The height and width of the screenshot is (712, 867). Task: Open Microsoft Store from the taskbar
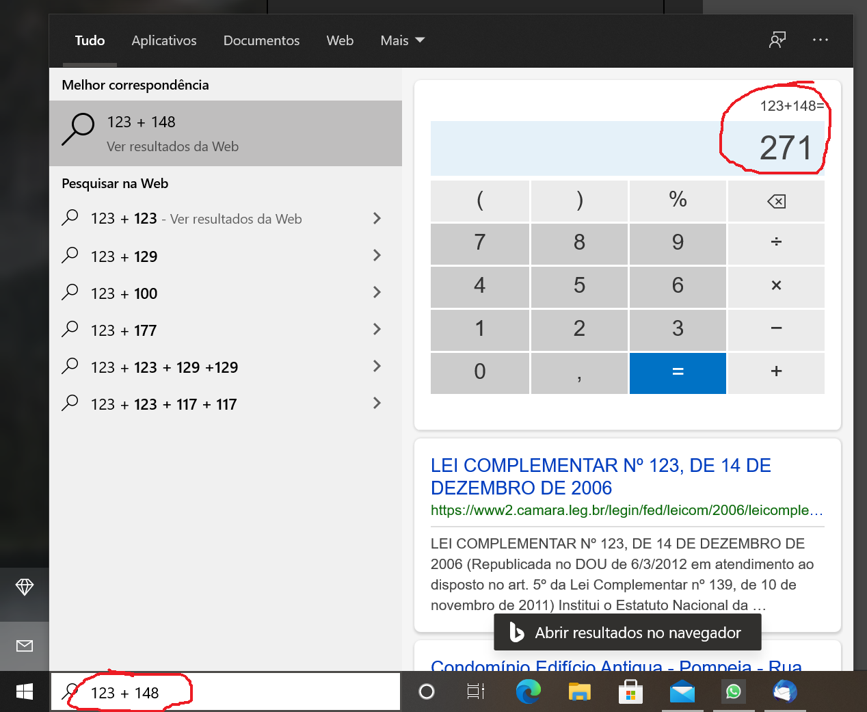tap(630, 691)
